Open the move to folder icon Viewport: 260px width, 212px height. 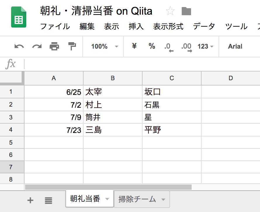tap(186, 11)
